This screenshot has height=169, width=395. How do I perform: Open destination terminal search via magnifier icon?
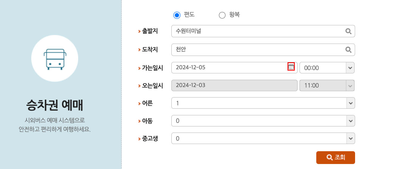point(348,50)
